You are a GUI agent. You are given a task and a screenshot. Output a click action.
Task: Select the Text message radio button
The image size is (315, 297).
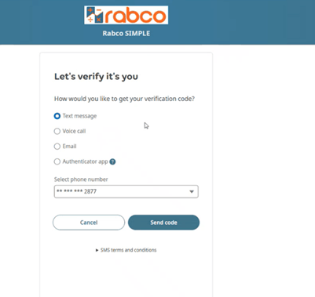click(x=57, y=116)
